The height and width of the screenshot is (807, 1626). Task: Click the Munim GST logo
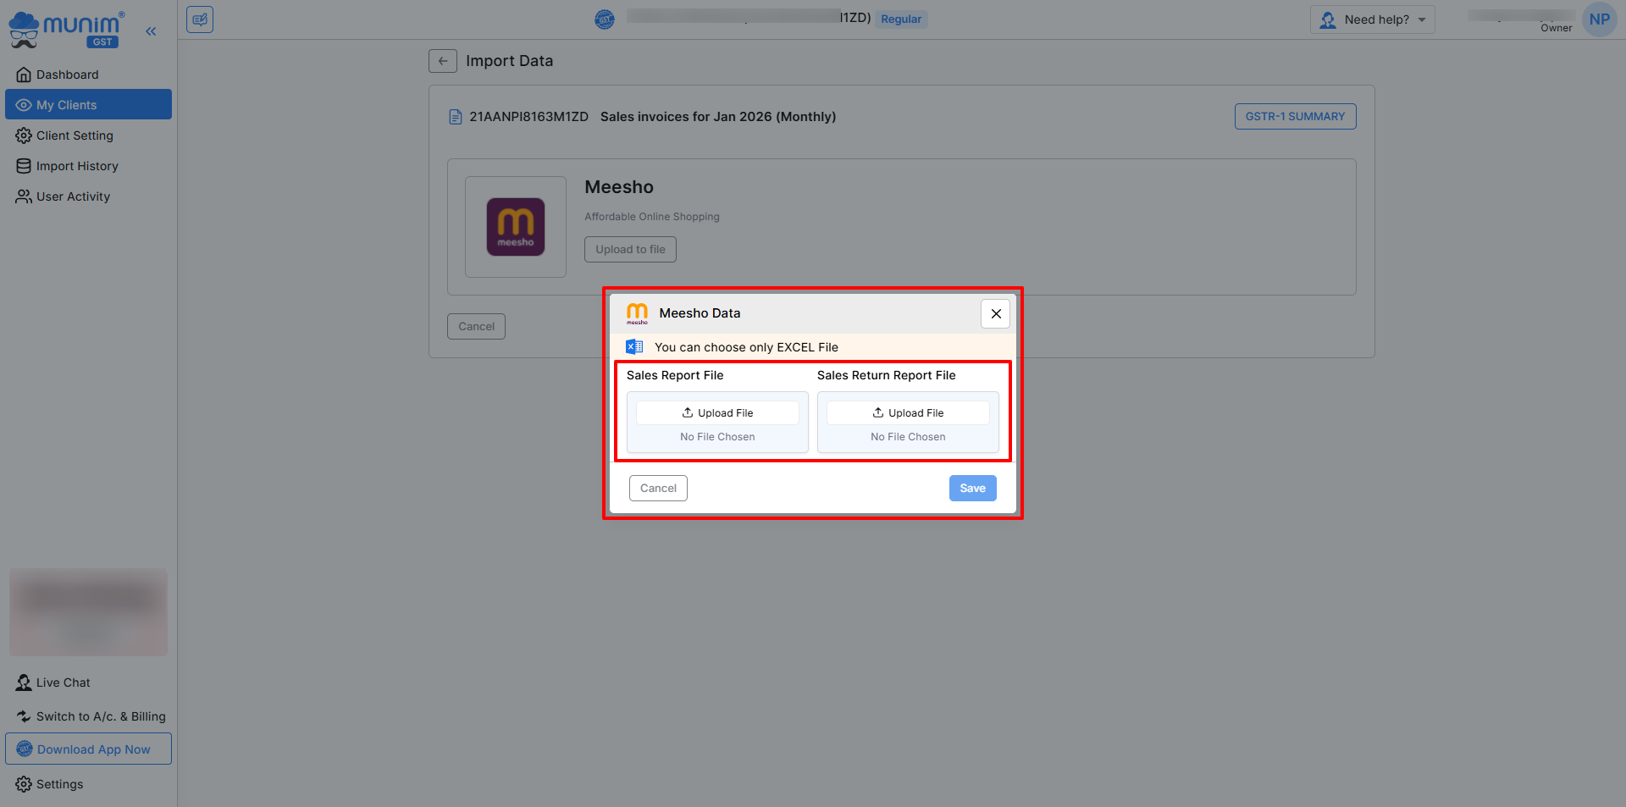pos(66,29)
